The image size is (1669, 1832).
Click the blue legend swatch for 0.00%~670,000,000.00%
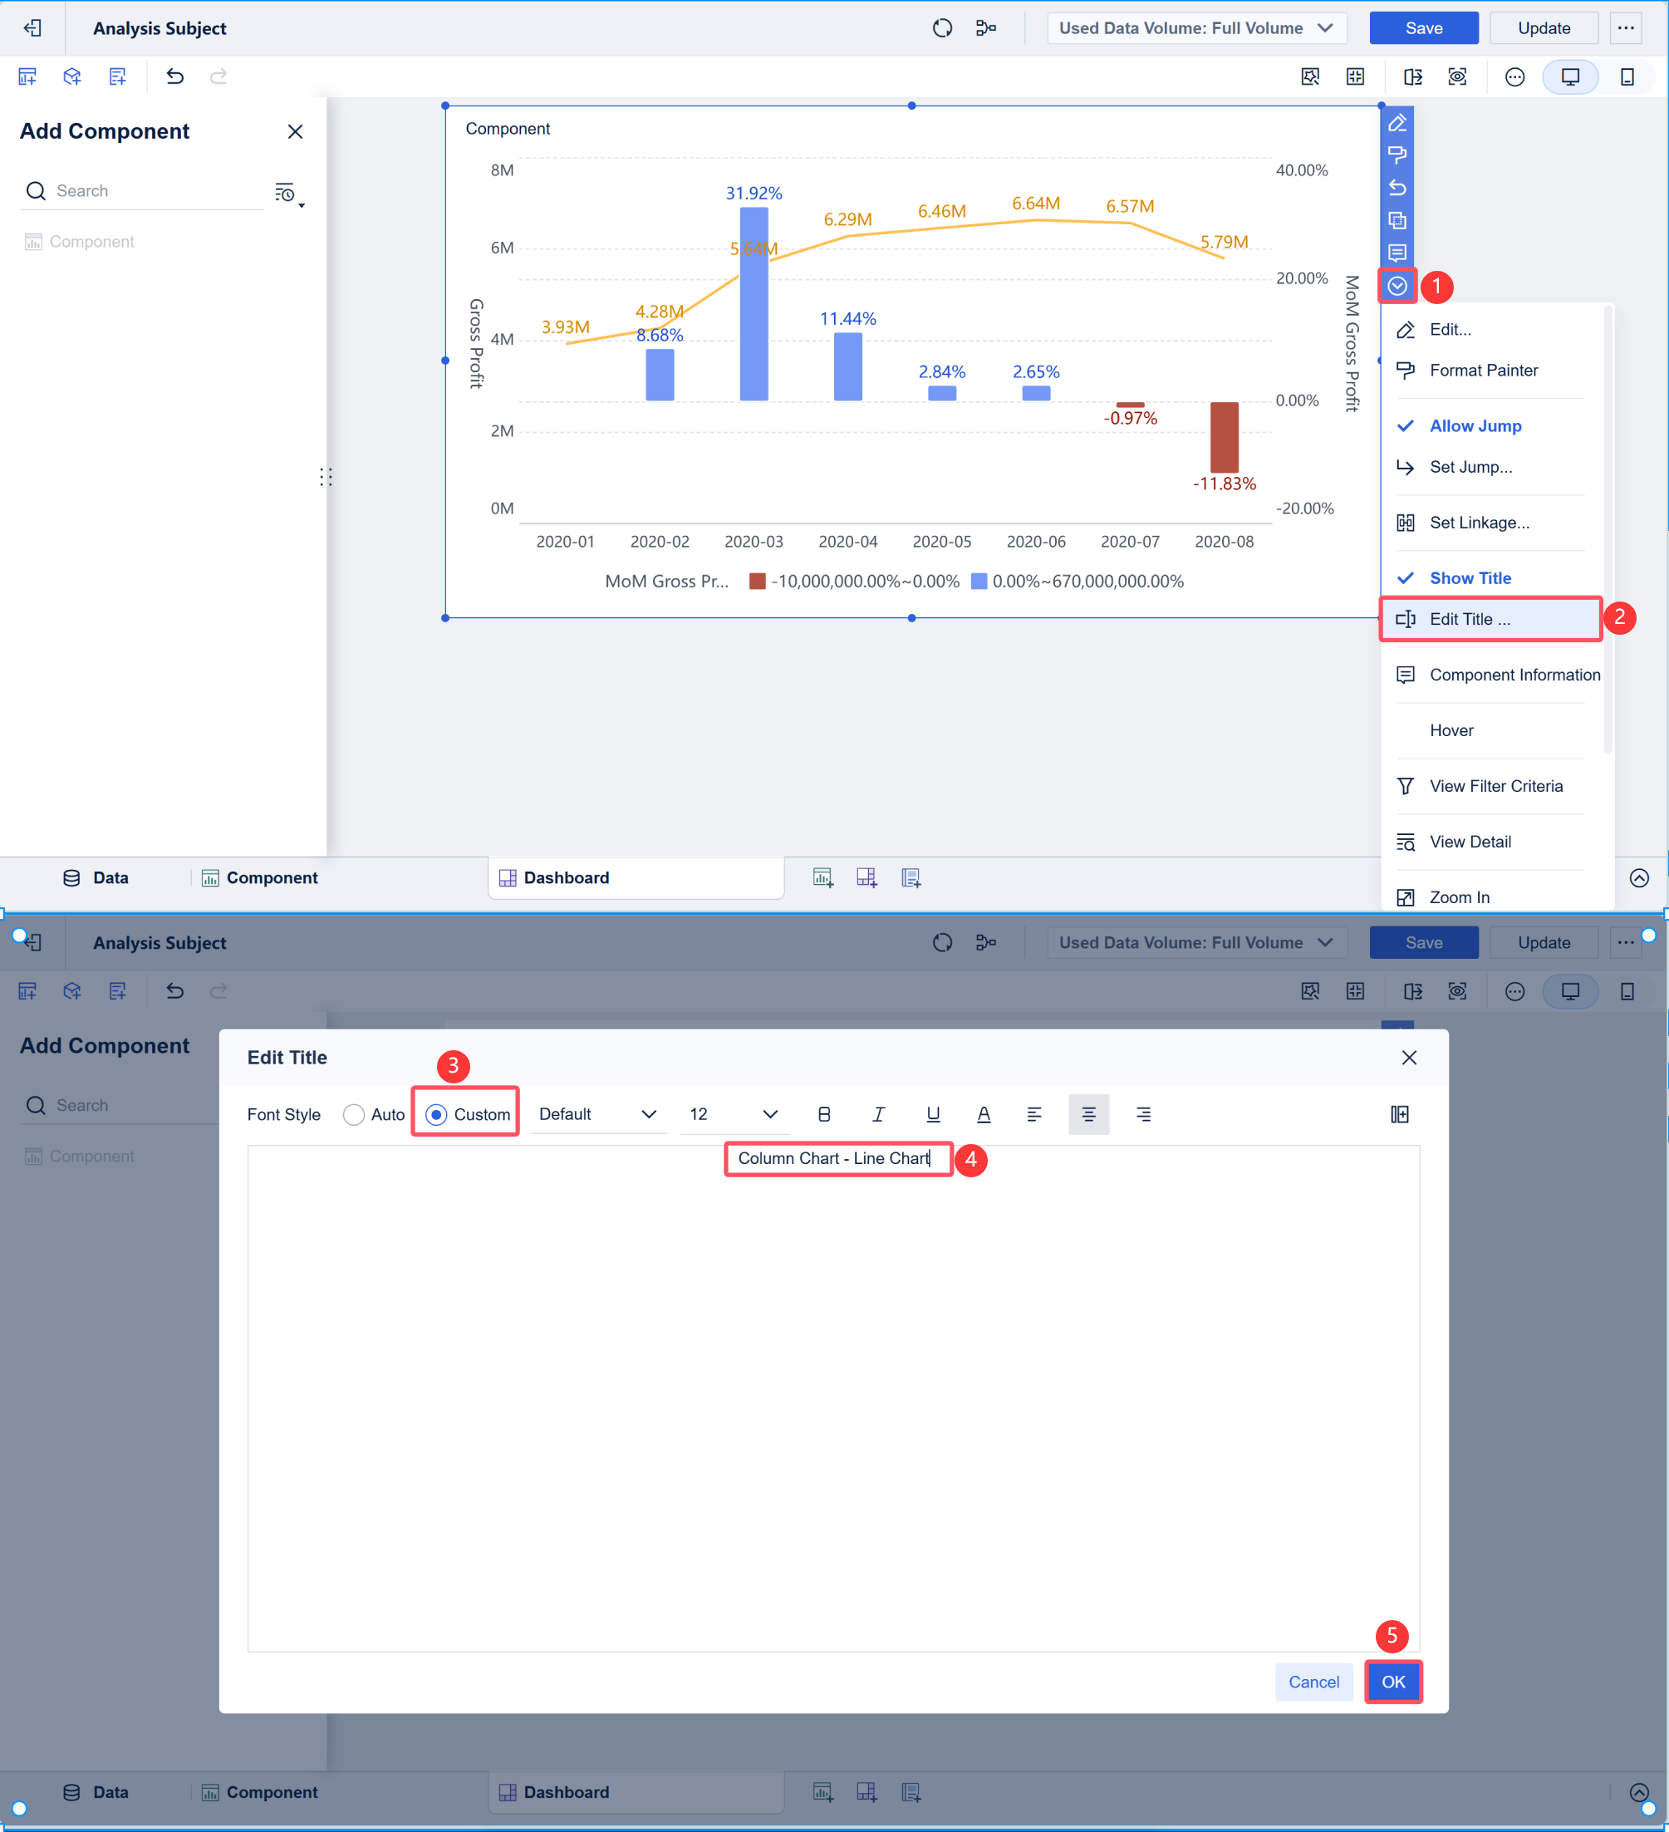pyautogui.click(x=979, y=582)
